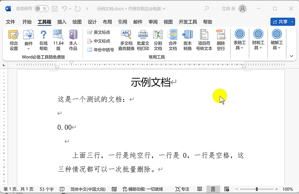The height and width of the screenshot is (194, 299).
Task: Click the zoom slider in status bar
Action: click(x=257, y=189)
